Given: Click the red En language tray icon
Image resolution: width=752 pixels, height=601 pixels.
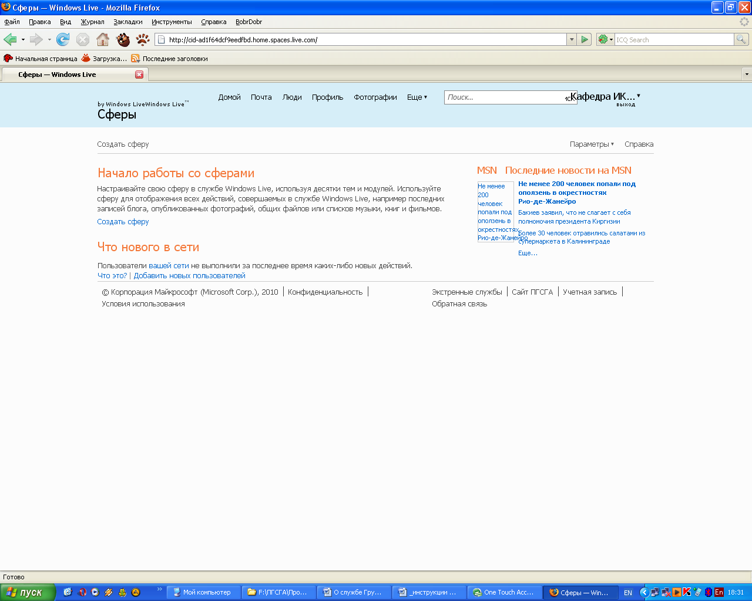Looking at the screenshot, I should (x=719, y=592).
